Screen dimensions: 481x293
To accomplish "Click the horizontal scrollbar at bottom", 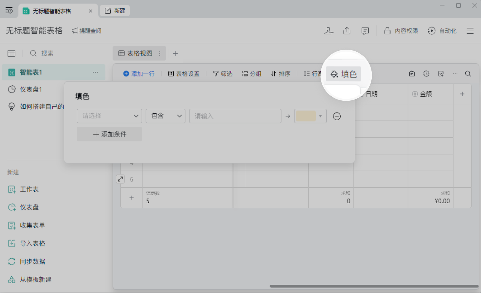I will click(x=374, y=286).
